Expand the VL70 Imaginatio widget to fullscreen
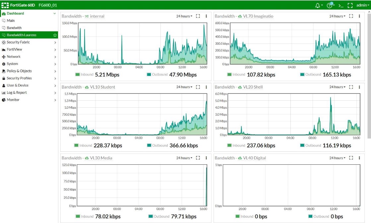This screenshot has width=371, height=223. pos(351,16)
